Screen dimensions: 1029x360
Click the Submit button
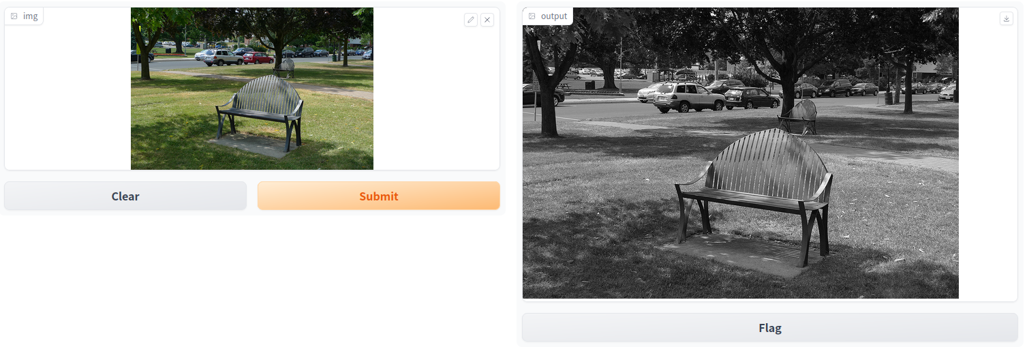(378, 196)
